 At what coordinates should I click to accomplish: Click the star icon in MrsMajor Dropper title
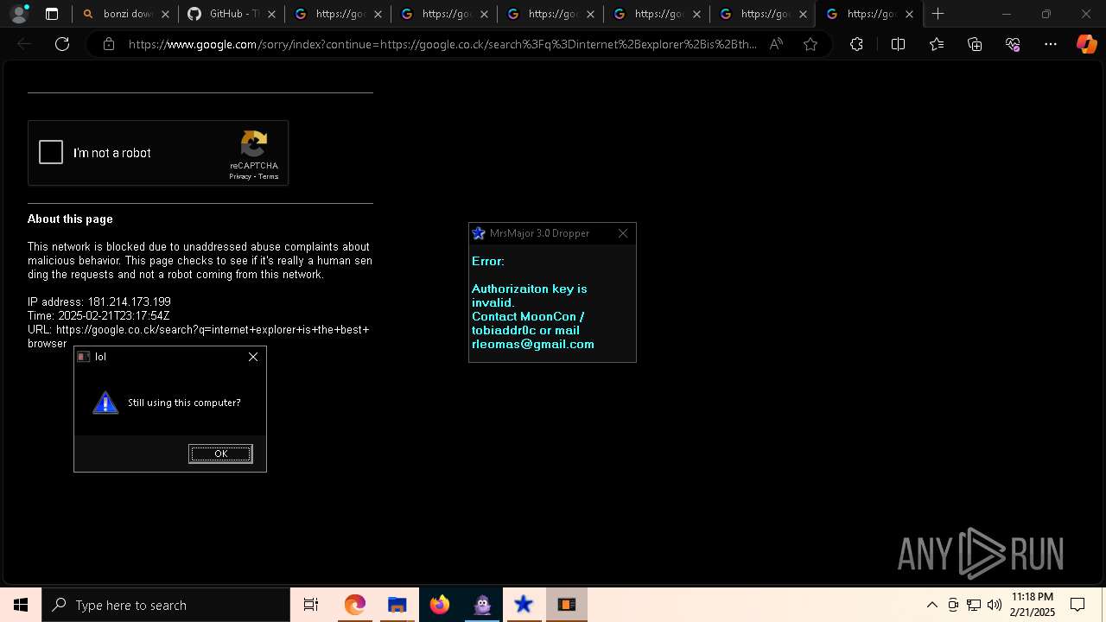tap(479, 233)
